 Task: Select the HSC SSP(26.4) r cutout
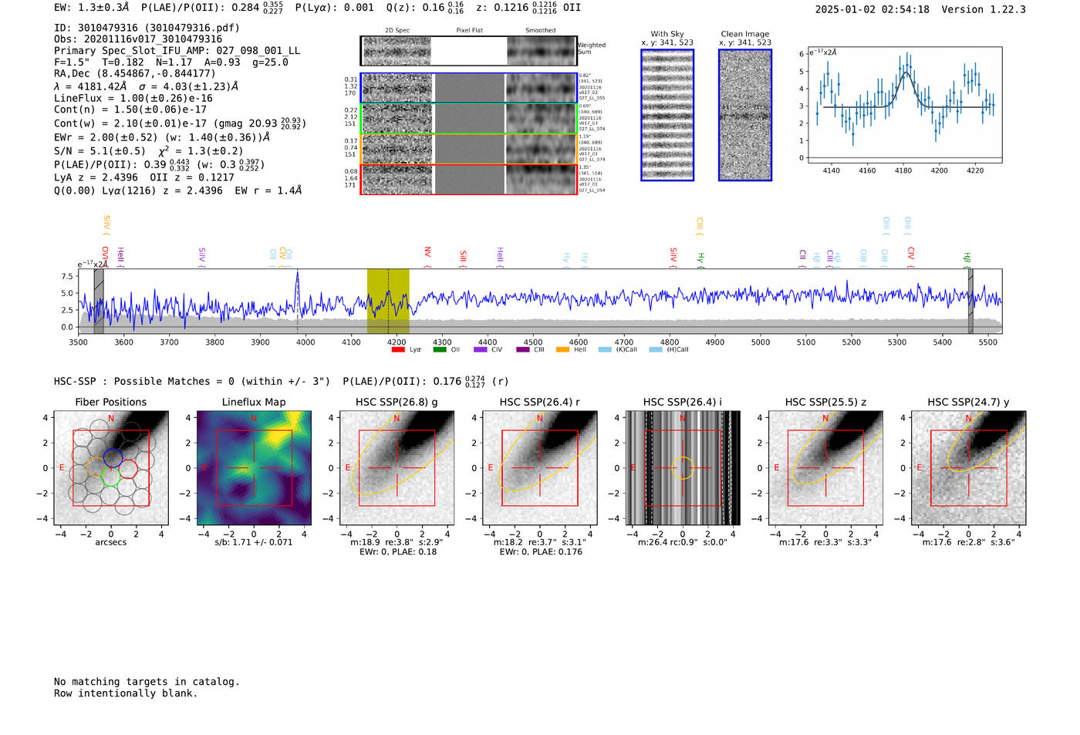click(x=540, y=467)
